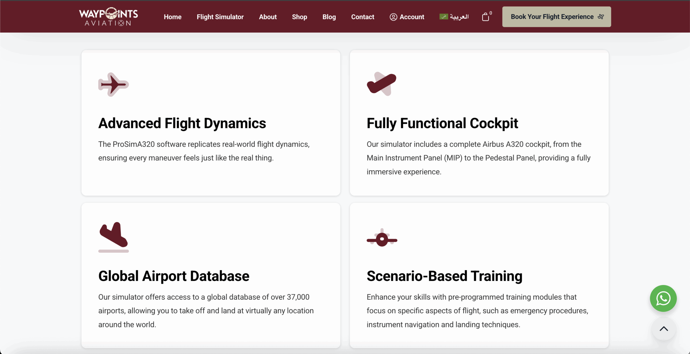The height and width of the screenshot is (354, 690).
Task: Click plane icon in booking button
Action: coord(601,17)
